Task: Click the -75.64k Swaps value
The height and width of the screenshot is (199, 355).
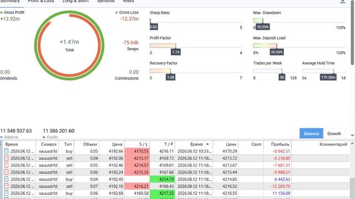Action: click(x=130, y=43)
